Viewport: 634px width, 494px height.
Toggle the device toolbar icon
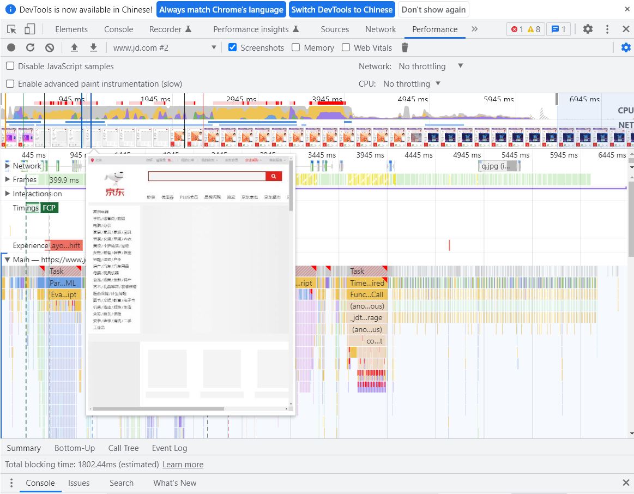pyautogui.click(x=29, y=29)
